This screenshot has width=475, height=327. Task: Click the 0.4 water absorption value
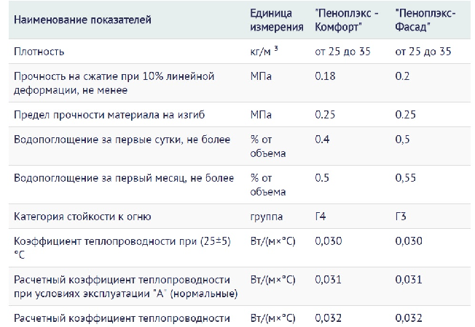pyautogui.click(x=322, y=140)
